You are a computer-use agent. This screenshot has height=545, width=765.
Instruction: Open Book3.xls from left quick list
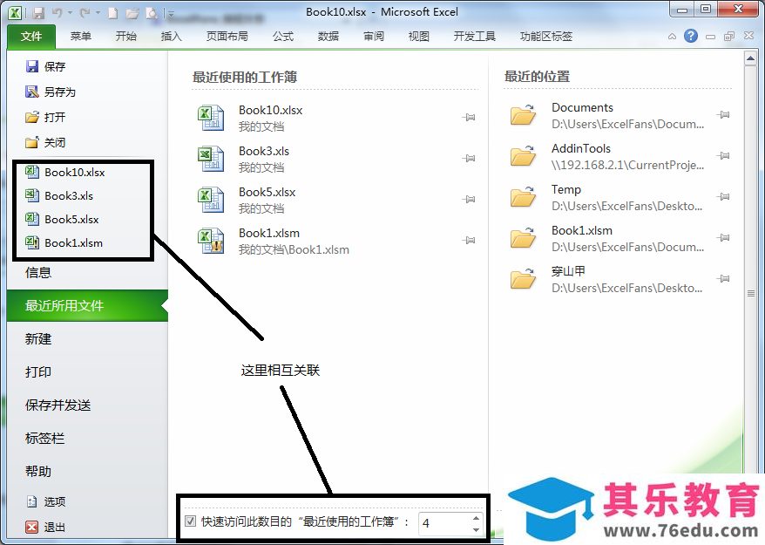click(59, 195)
